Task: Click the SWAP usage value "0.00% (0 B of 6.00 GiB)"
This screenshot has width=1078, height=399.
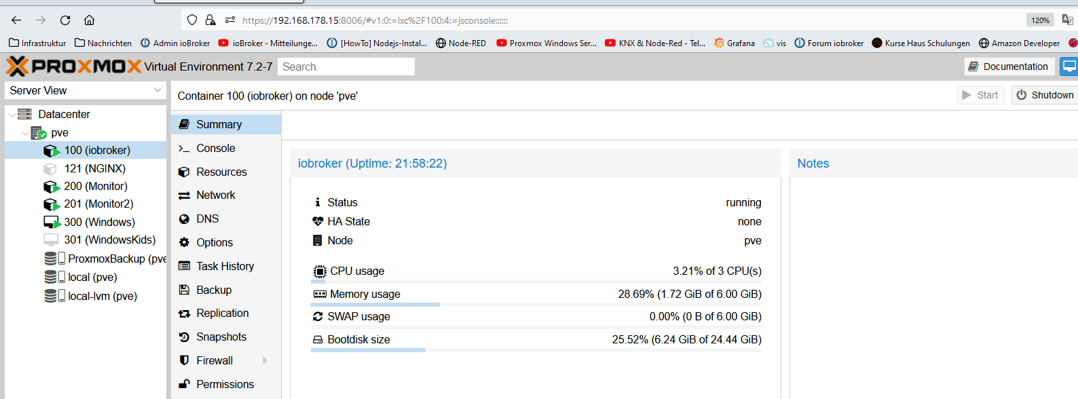Action: [x=705, y=317]
